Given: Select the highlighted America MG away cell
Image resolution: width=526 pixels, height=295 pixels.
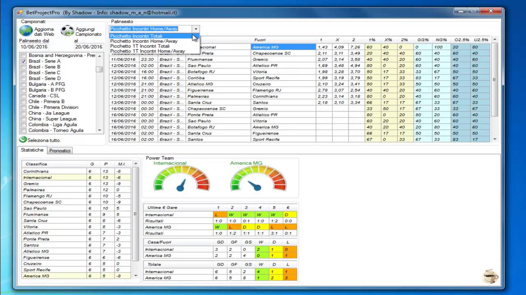Looking at the screenshot, I should (283, 47).
